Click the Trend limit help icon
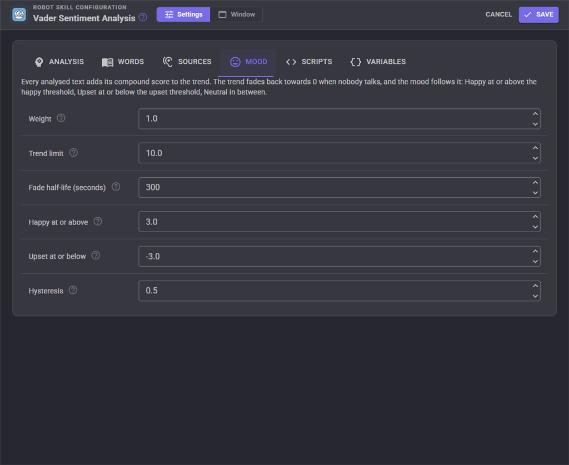Viewport: 569px width, 465px height. point(73,153)
